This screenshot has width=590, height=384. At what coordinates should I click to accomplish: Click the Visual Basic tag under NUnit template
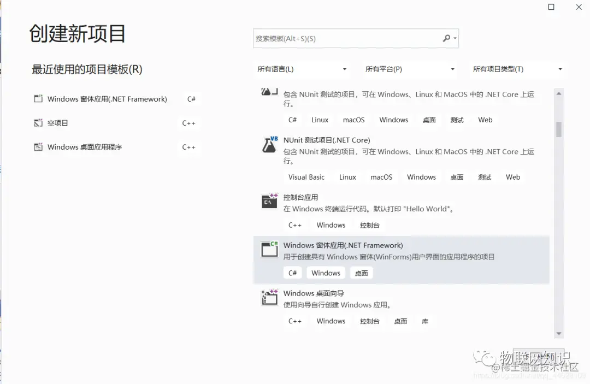(x=306, y=177)
